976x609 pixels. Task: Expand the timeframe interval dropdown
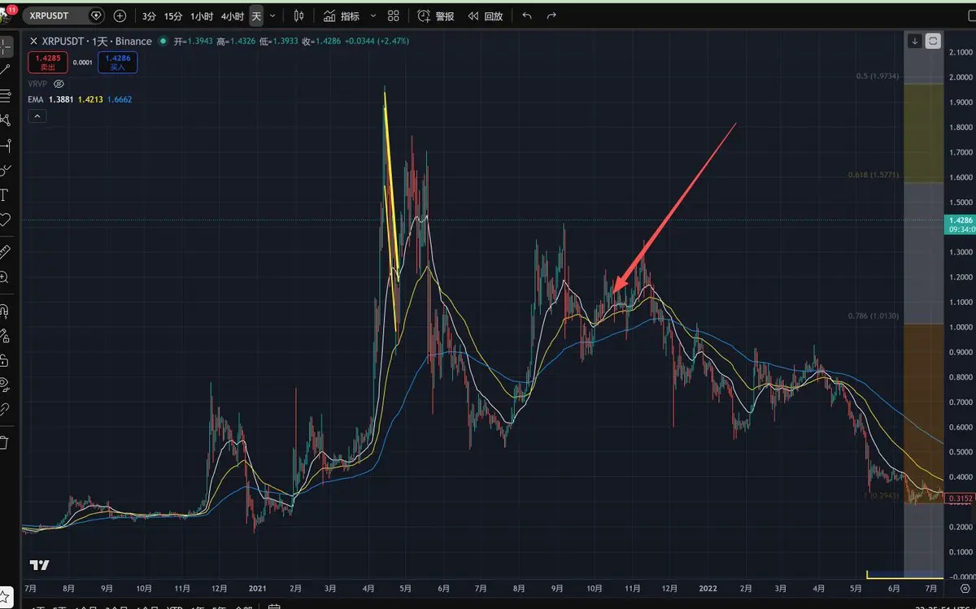[272, 16]
